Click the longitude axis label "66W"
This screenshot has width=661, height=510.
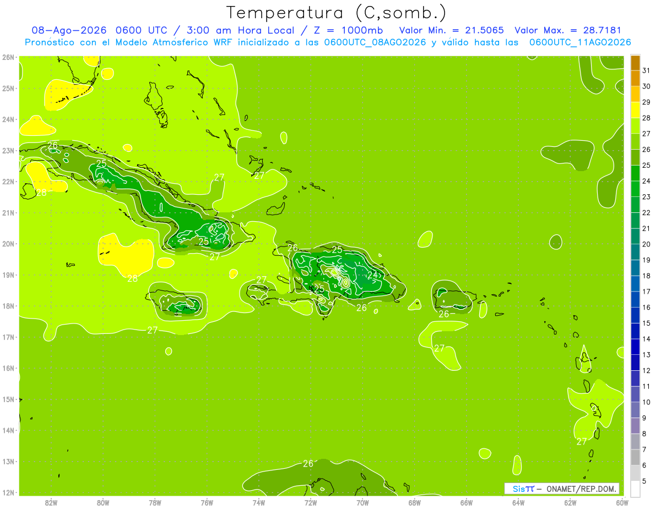pyautogui.click(x=466, y=502)
